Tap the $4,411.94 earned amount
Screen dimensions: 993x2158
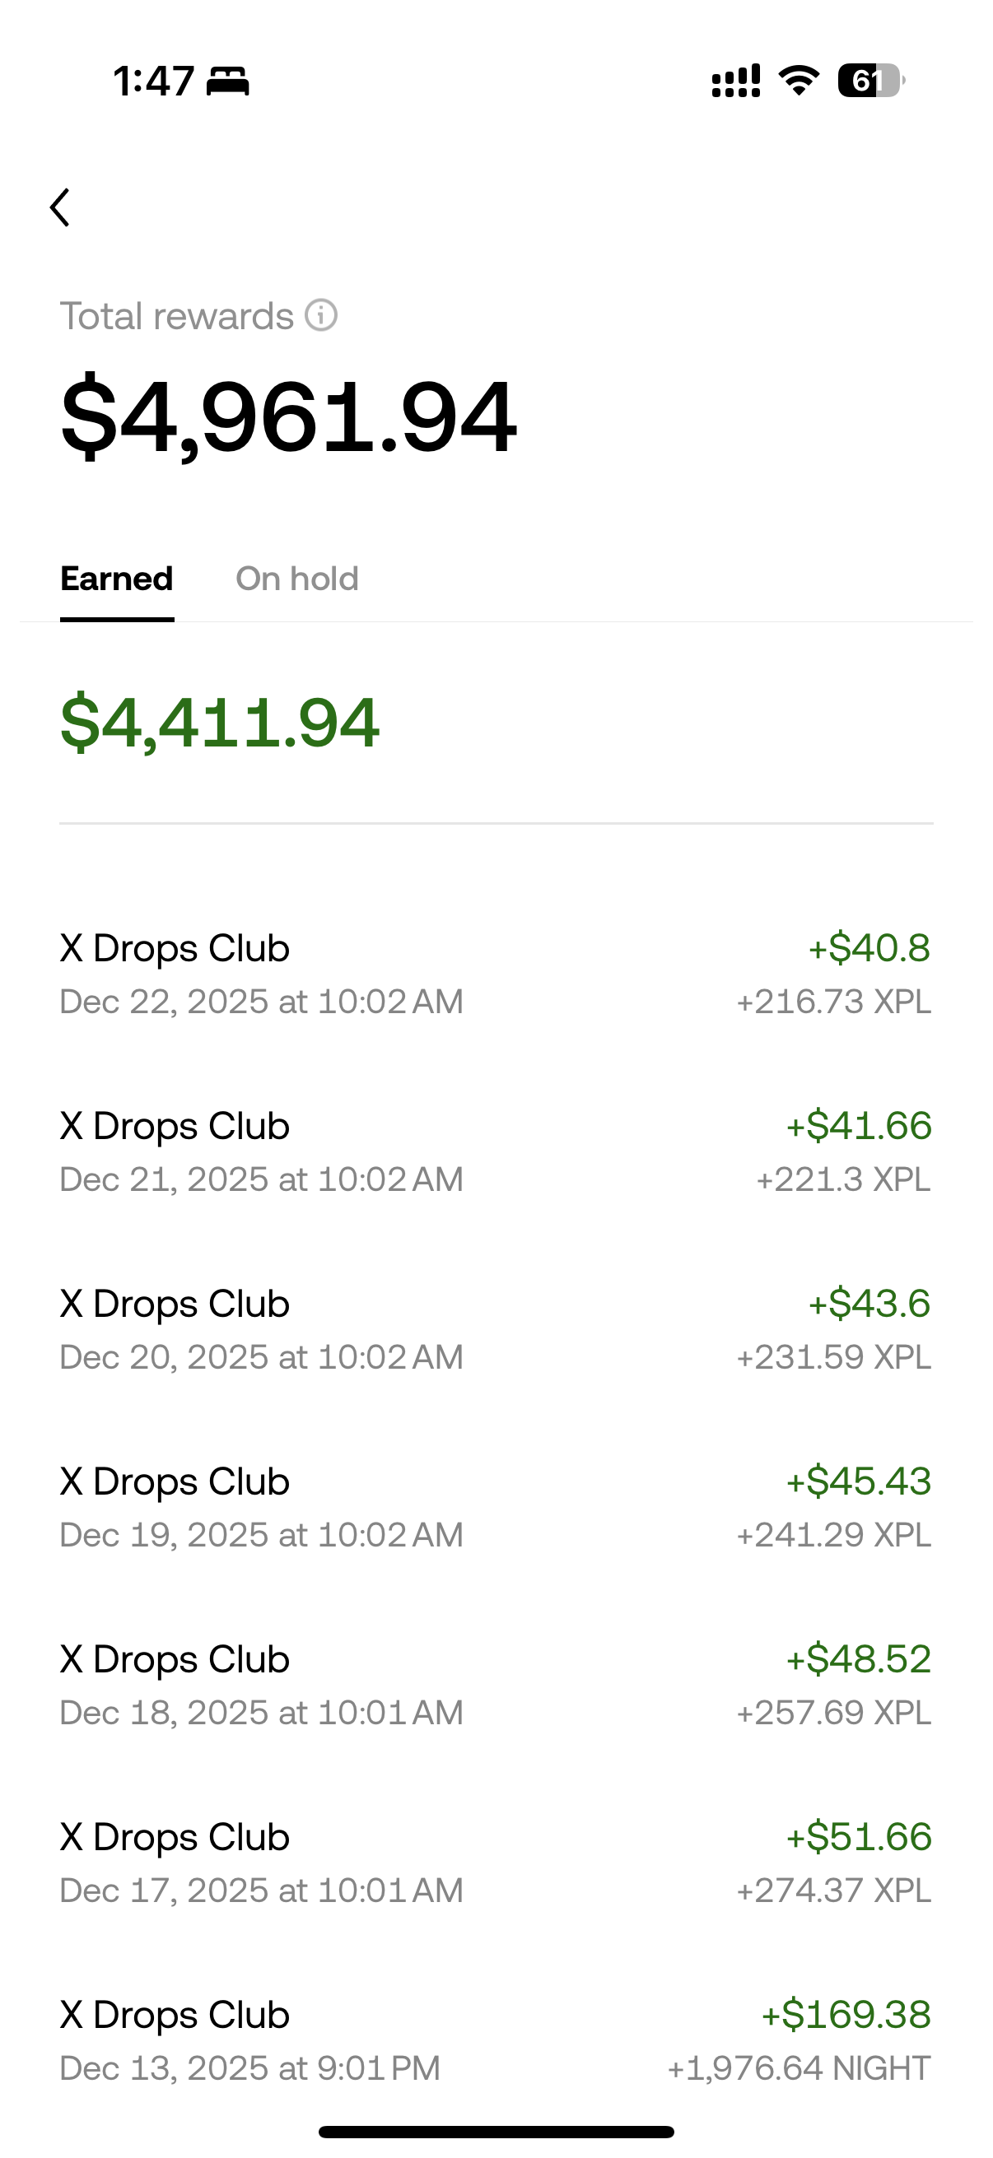(x=220, y=722)
